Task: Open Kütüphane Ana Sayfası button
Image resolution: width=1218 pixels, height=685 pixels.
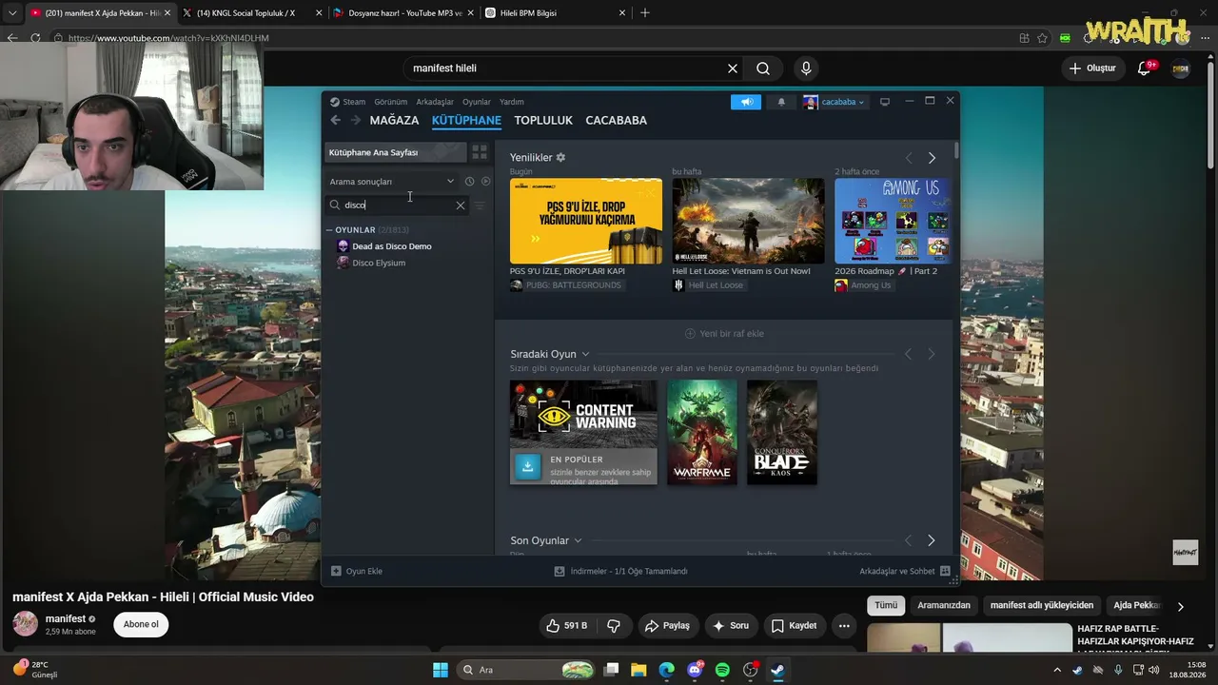Action: 396,152
